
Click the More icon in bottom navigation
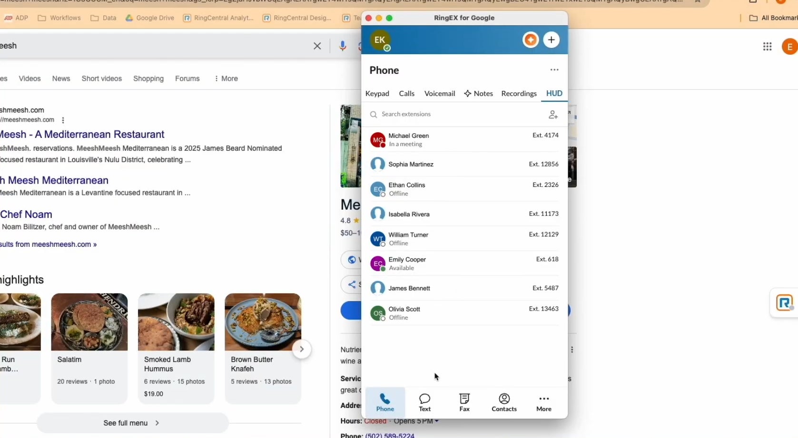pos(543,402)
